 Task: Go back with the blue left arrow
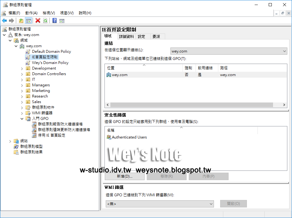[x=4, y=20]
